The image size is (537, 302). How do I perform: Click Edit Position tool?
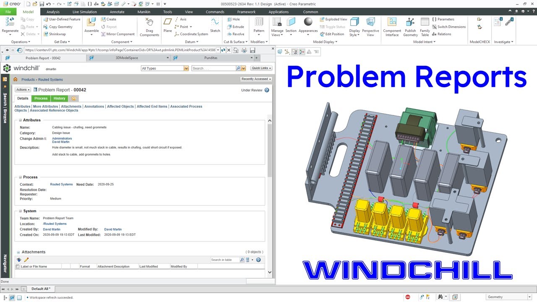(x=331, y=34)
